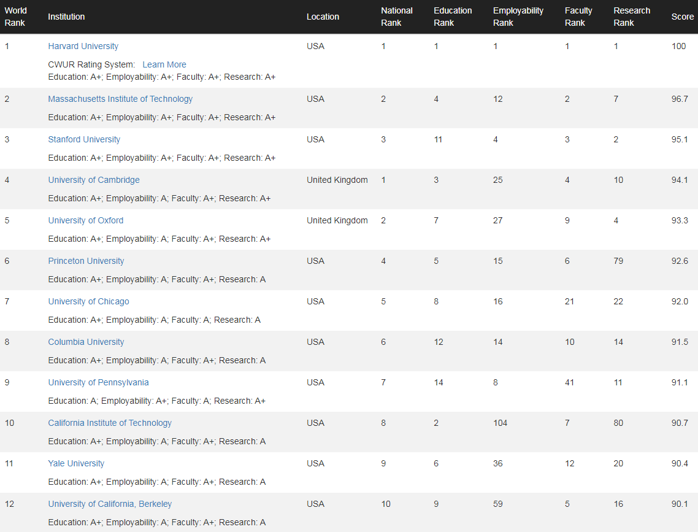Click the Education Rank column header
The image size is (698, 532).
(453, 17)
